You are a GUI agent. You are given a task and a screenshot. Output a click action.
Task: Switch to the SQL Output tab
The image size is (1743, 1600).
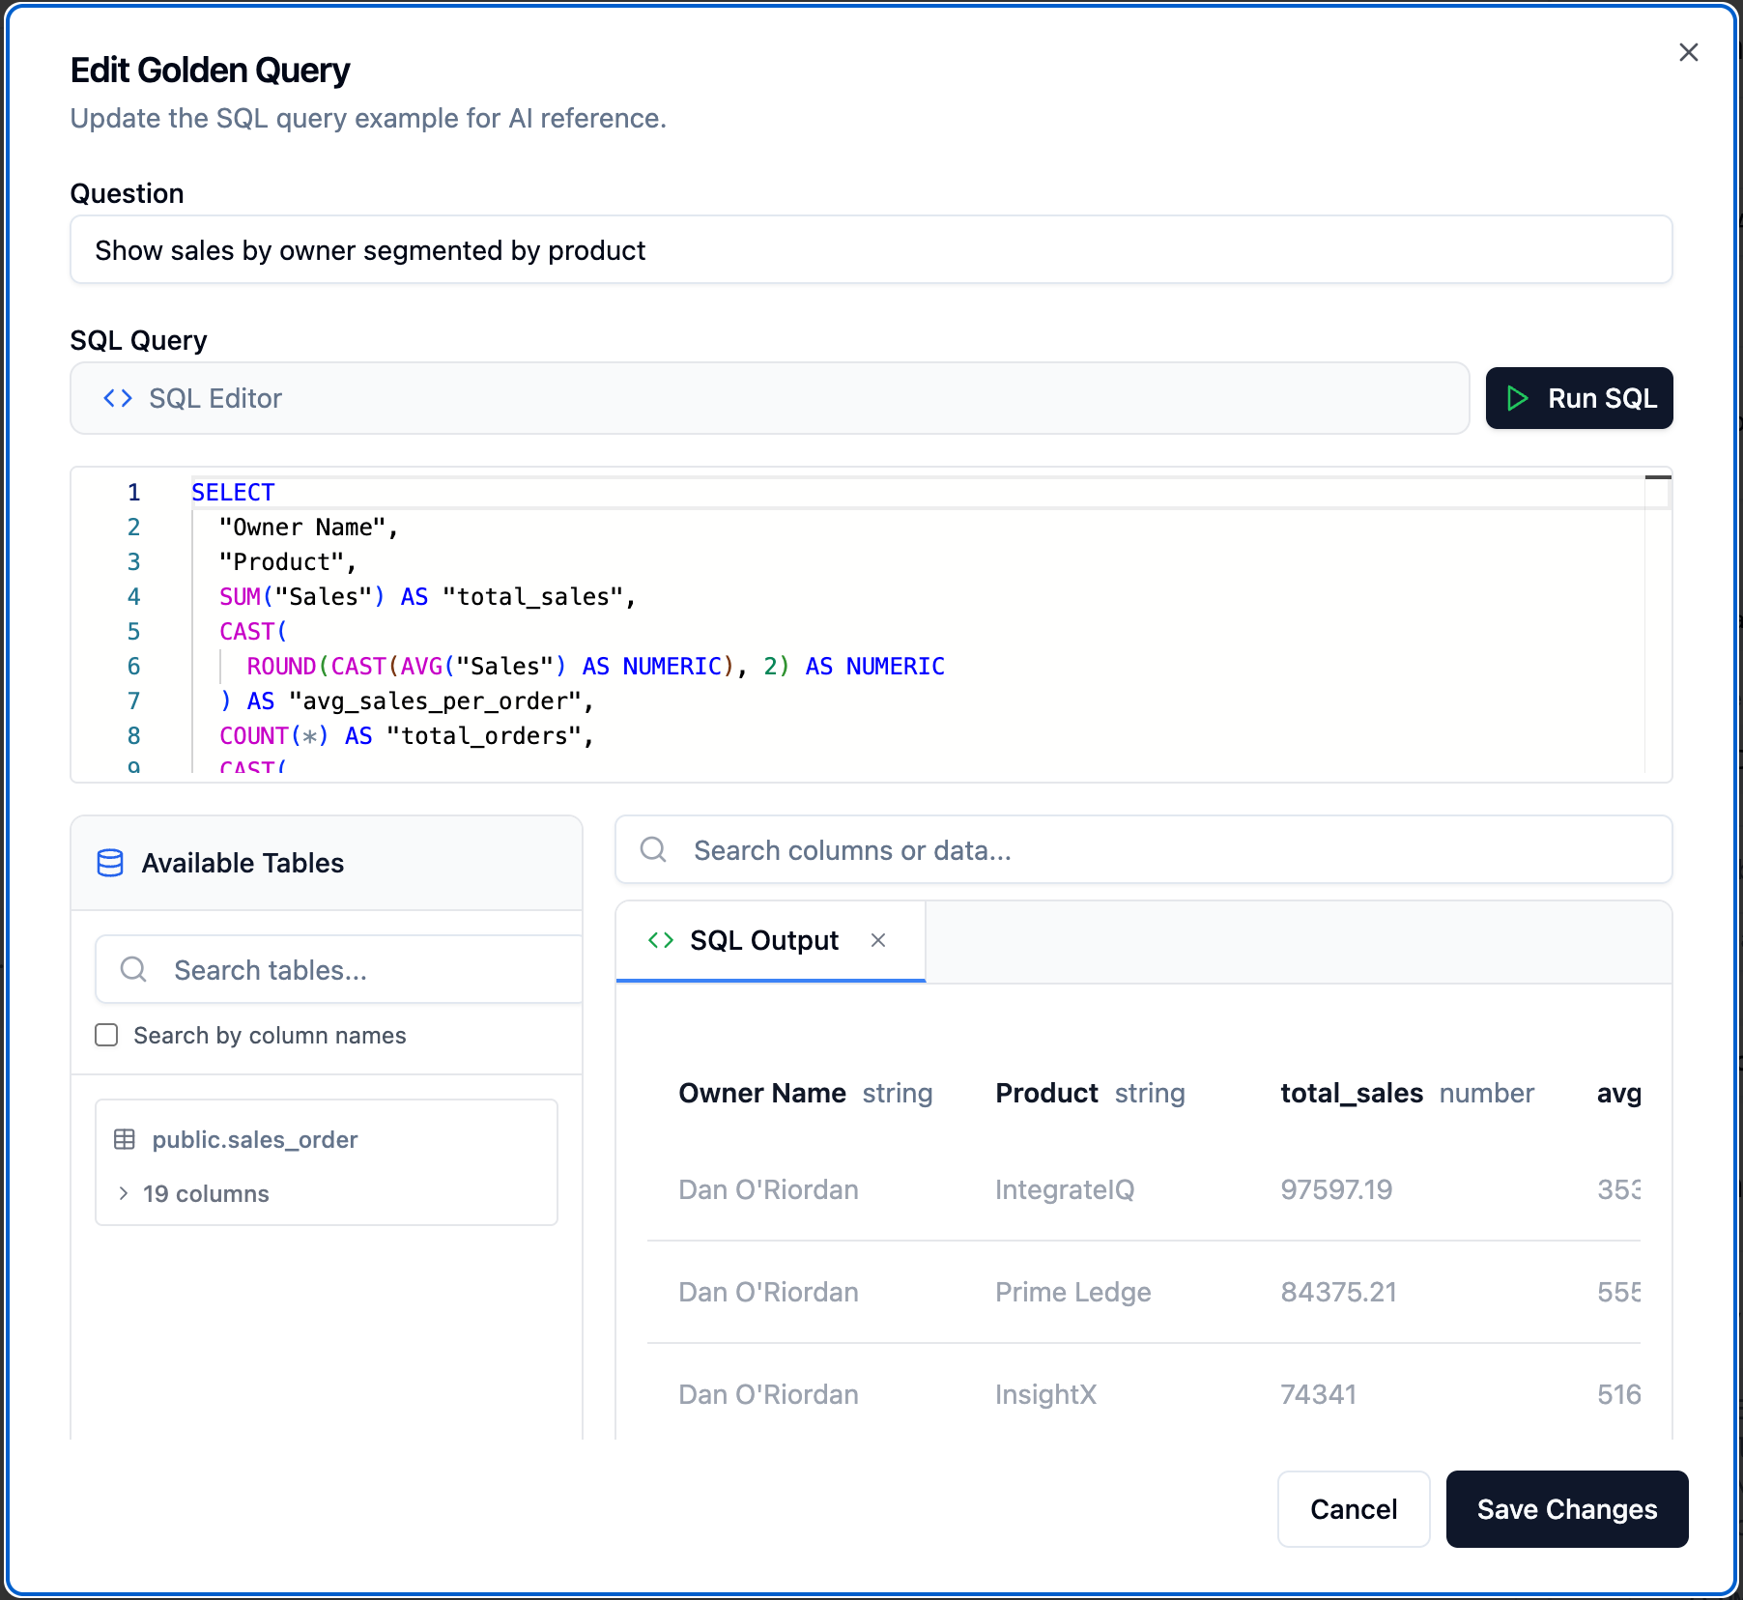763,940
